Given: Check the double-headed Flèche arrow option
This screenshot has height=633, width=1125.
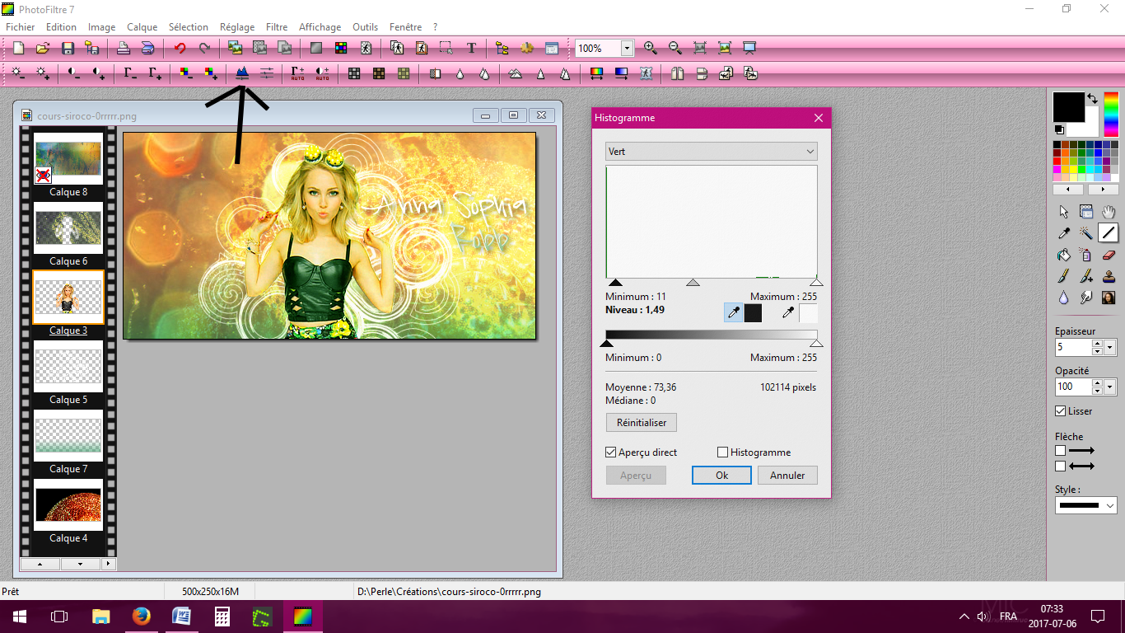Looking at the screenshot, I should [1061, 467].
